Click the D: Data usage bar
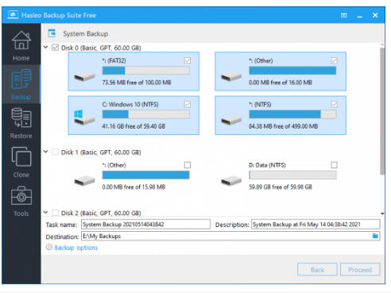Image resolution: width=391 pixels, height=293 pixels. (x=292, y=175)
